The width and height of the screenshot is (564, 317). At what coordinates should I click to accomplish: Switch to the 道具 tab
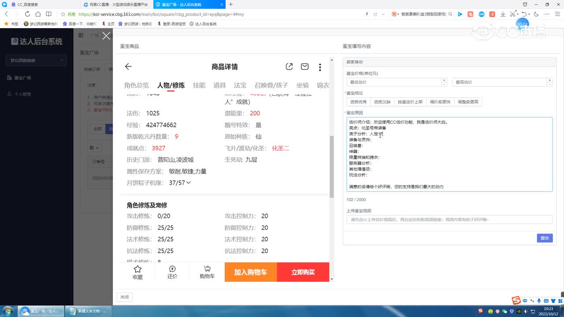[x=219, y=85]
